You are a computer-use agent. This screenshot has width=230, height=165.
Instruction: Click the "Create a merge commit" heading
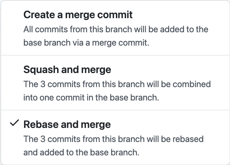78,15
